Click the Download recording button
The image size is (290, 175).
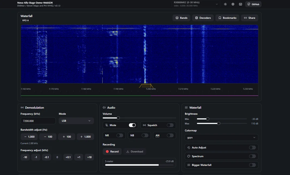click(x=135, y=151)
